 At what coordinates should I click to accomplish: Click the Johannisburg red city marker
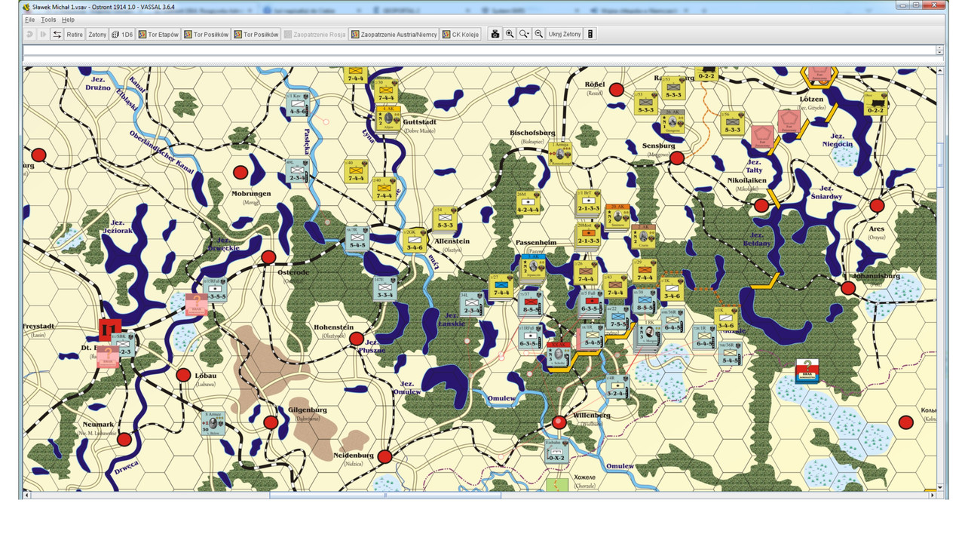(x=848, y=287)
